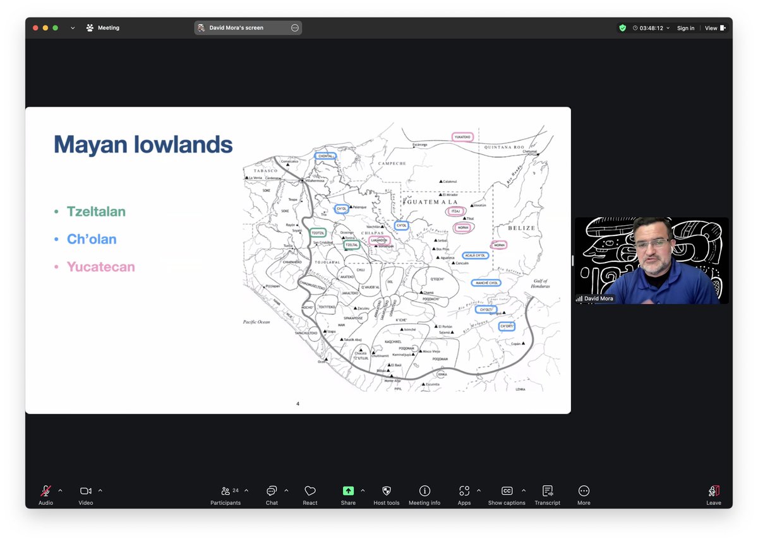Open the React heart menu
This screenshot has width=758, height=542.
[x=310, y=491]
